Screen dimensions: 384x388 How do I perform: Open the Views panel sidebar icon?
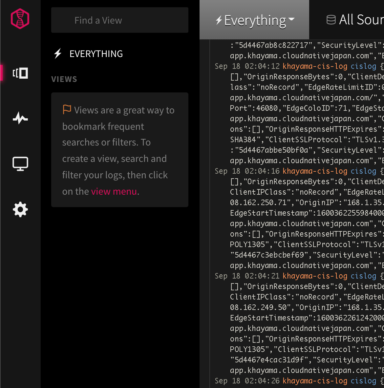point(20,73)
